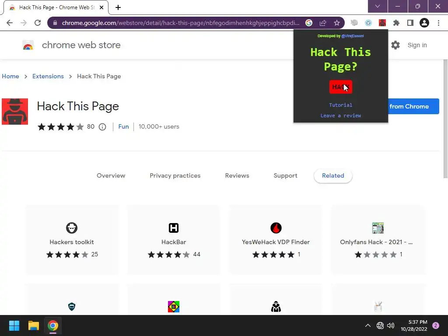
Task: Open the notification badge showing 2
Action: coord(436,325)
